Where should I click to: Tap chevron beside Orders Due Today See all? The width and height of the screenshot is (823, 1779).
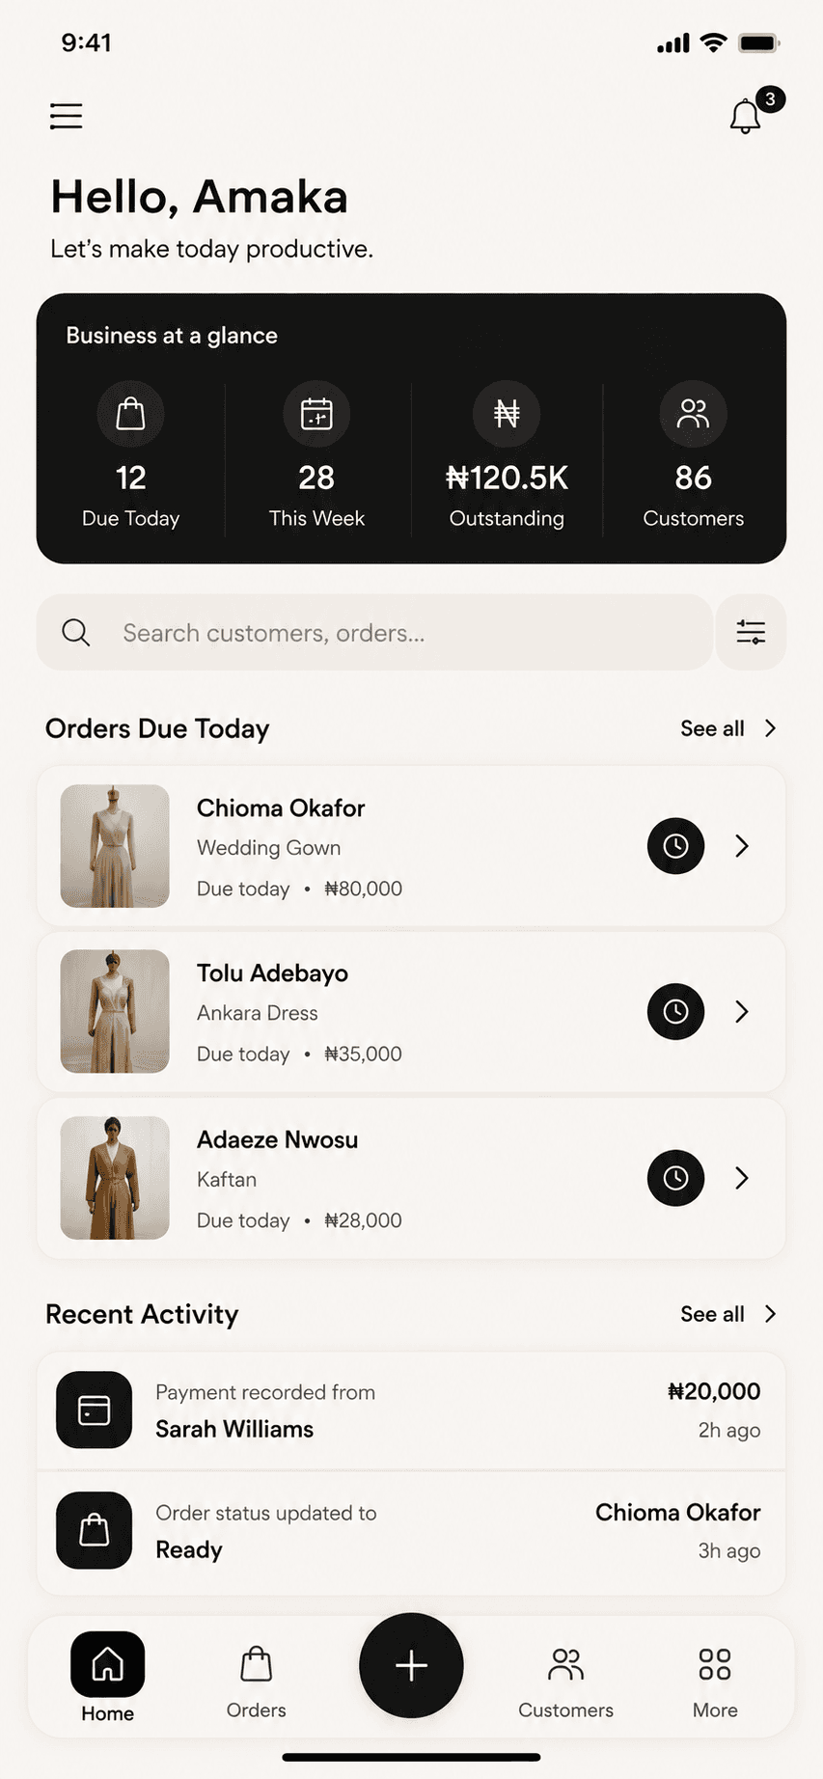tap(770, 728)
